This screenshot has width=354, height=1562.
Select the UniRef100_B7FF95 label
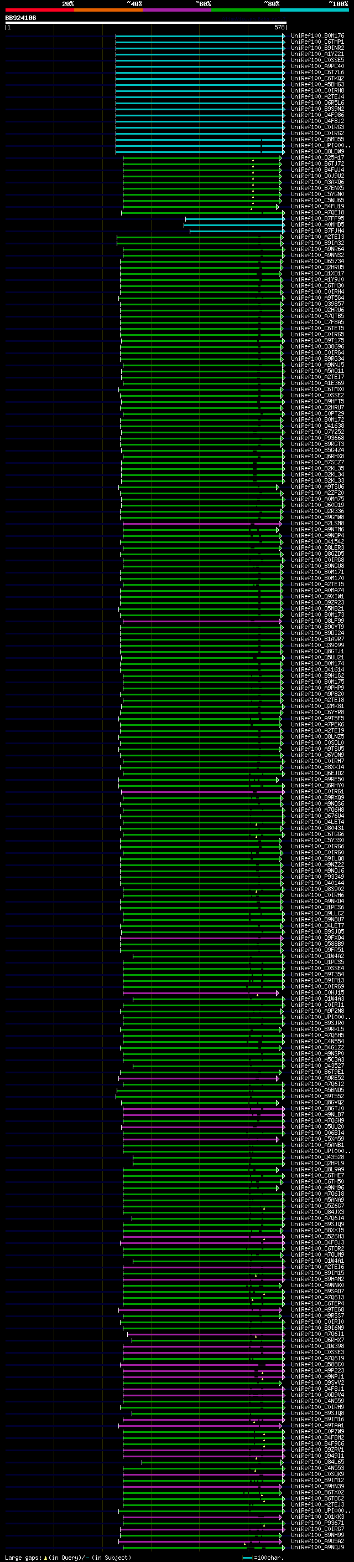pos(317,219)
